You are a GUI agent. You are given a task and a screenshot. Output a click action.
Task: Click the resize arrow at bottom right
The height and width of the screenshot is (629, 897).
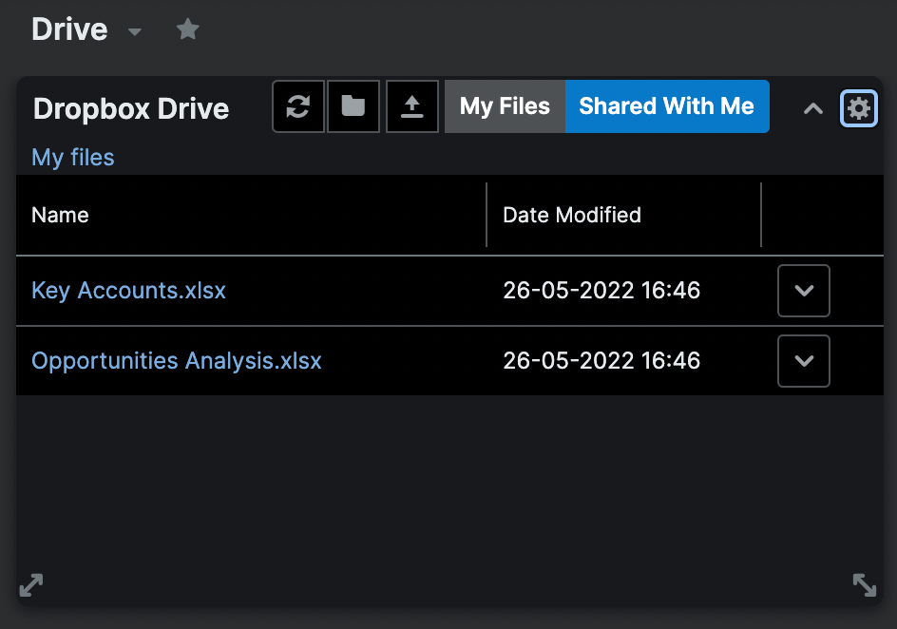tap(865, 584)
